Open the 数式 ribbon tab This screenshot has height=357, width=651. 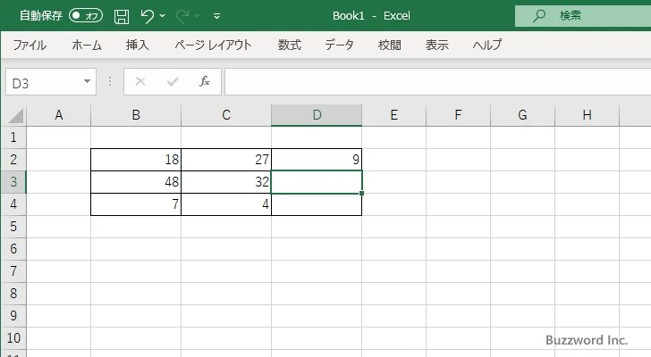[x=289, y=45]
